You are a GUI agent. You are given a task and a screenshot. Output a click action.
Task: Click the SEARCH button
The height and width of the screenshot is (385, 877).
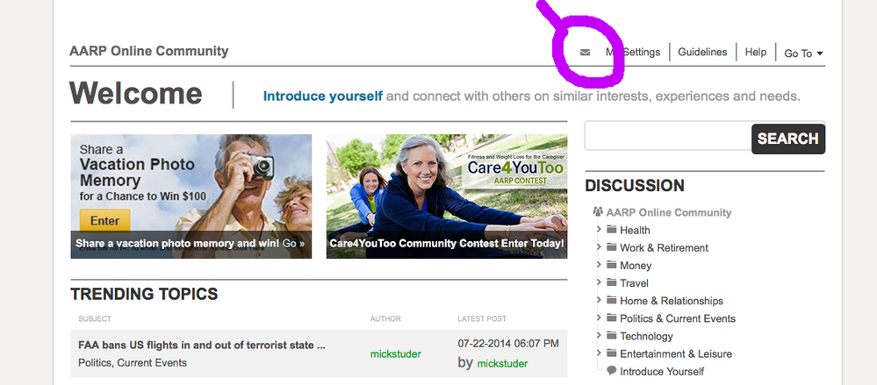(788, 139)
